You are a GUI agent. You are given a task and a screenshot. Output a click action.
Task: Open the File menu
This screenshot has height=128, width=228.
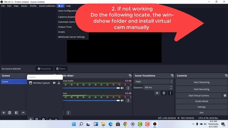tap(3, 6)
